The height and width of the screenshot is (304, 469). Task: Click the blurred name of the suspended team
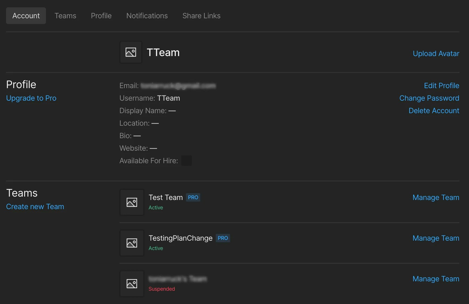(x=178, y=279)
